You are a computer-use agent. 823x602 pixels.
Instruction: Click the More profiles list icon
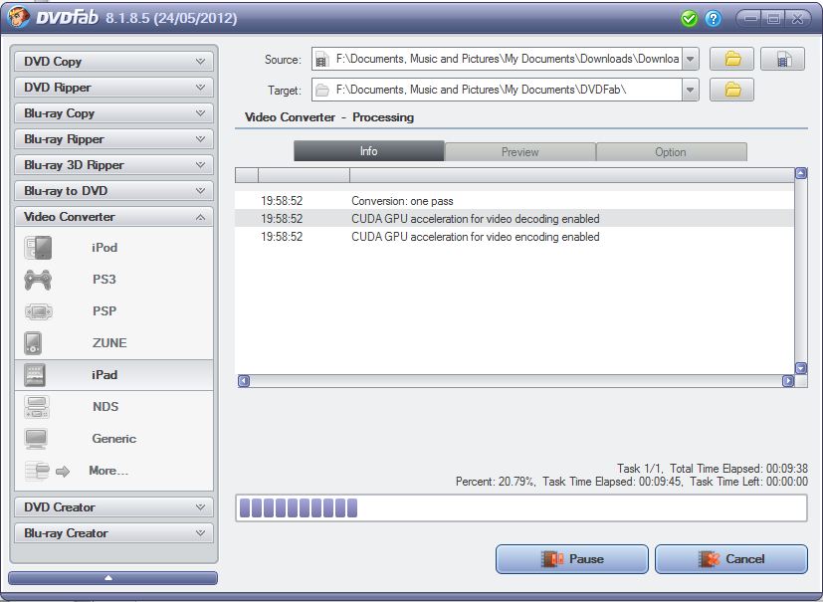coord(37,471)
